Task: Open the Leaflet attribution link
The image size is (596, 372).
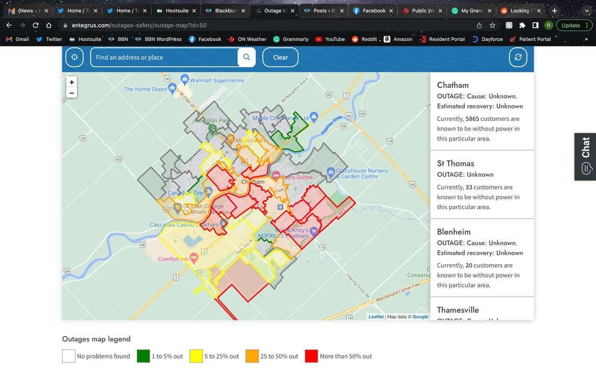Action: click(x=376, y=316)
